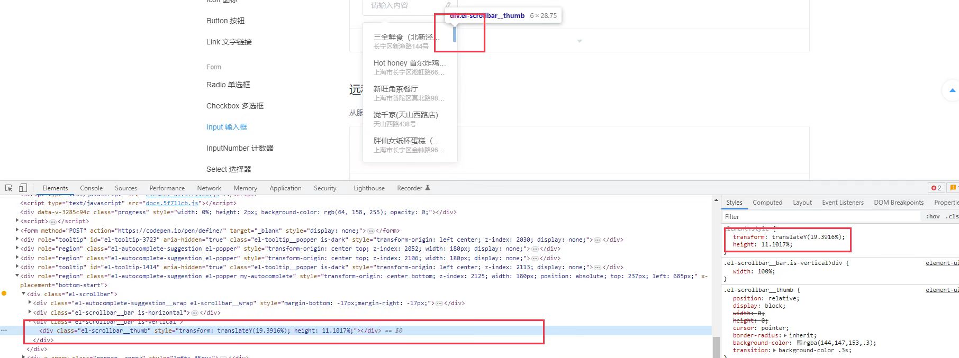Toggle the .cls class editor button

(x=952, y=216)
